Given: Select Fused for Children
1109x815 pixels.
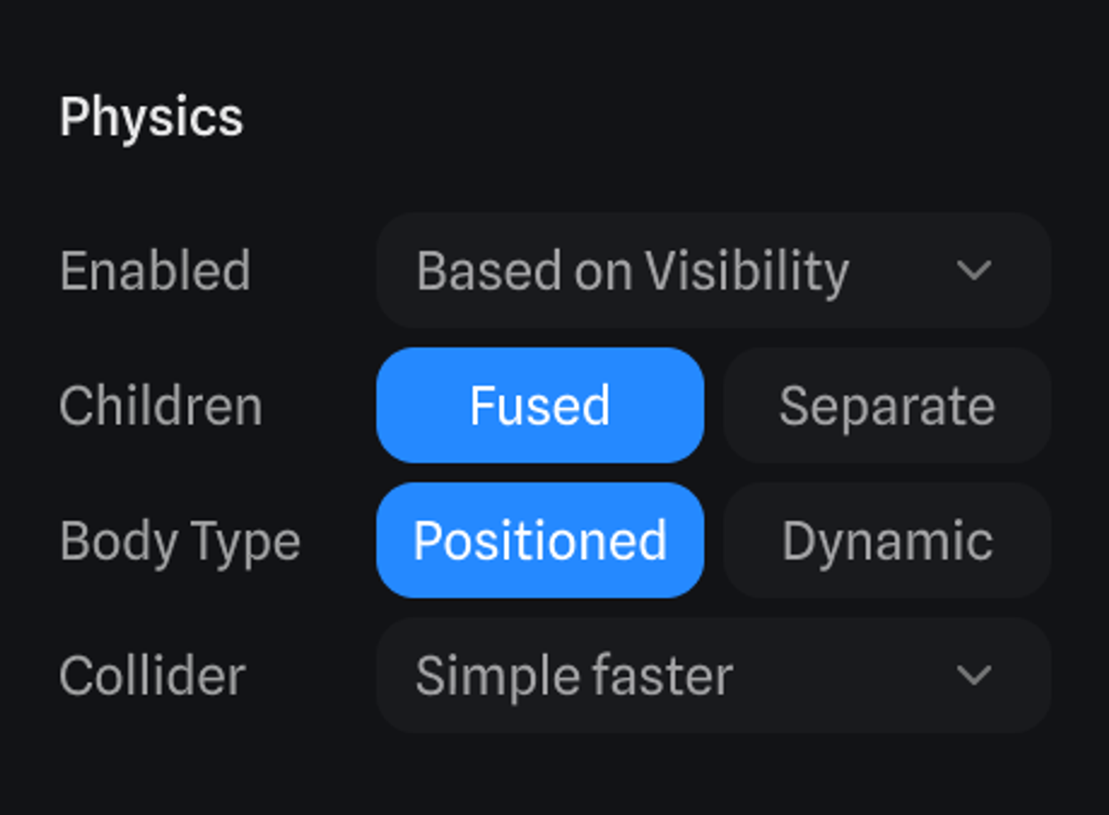Looking at the screenshot, I should pyautogui.click(x=540, y=405).
